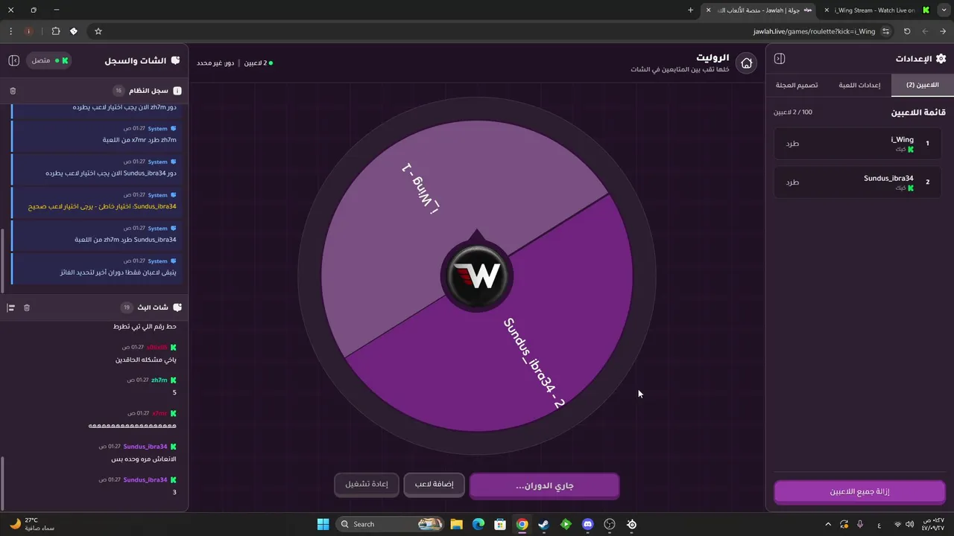Open the Windows Start menu

coord(323,524)
